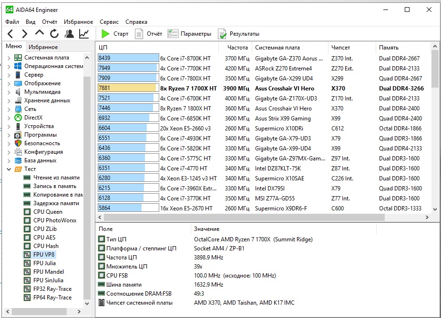Screen dimensions: 441x318
Task: Select the DirectX Xbox icon
Action: pyautogui.click(x=18, y=118)
